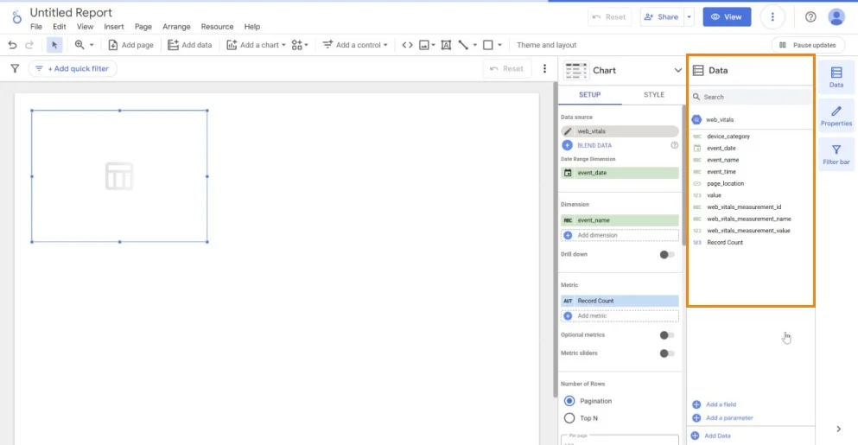Click the Share button
The width and height of the screenshot is (858, 445).
tap(661, 17)
